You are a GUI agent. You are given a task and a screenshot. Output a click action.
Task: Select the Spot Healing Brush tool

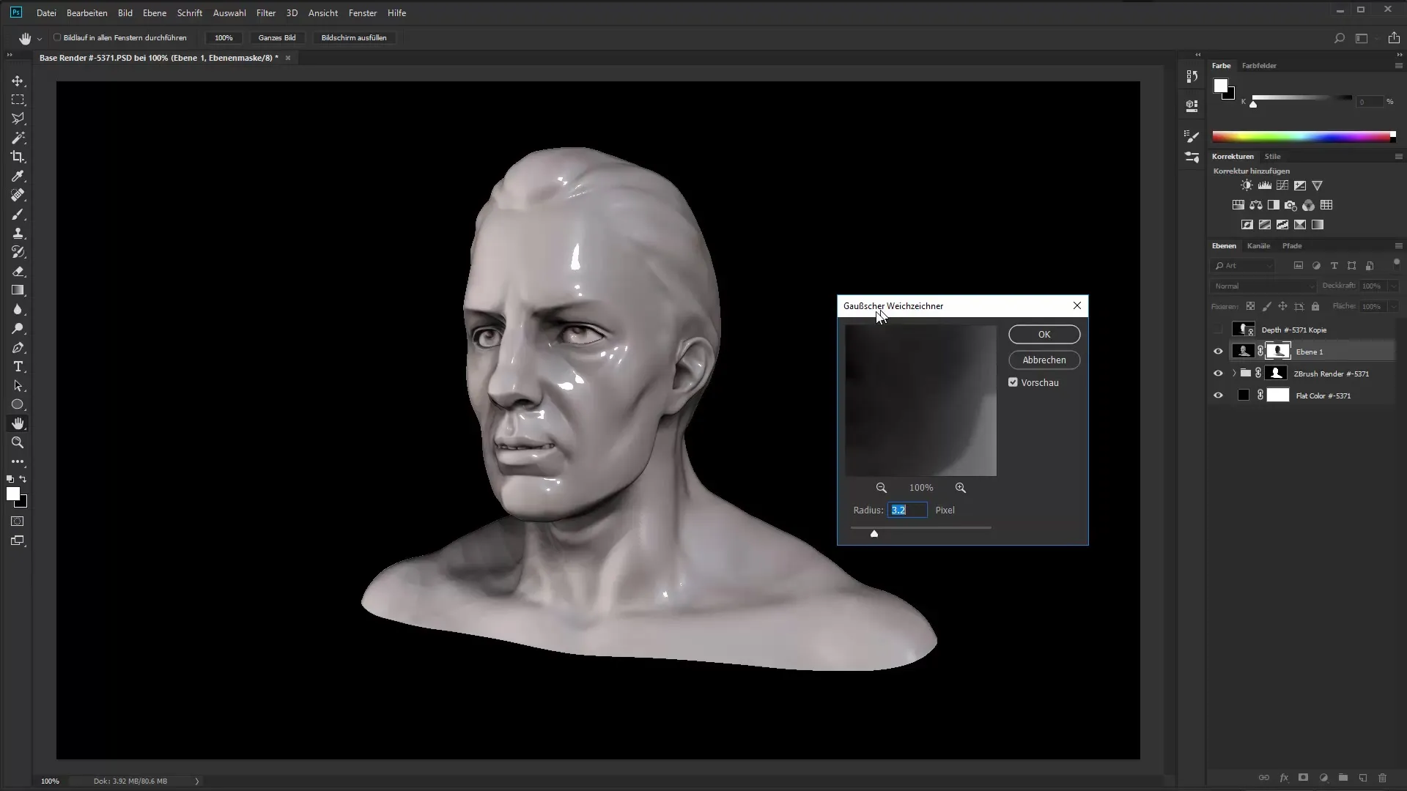click(x=18, y=195)
